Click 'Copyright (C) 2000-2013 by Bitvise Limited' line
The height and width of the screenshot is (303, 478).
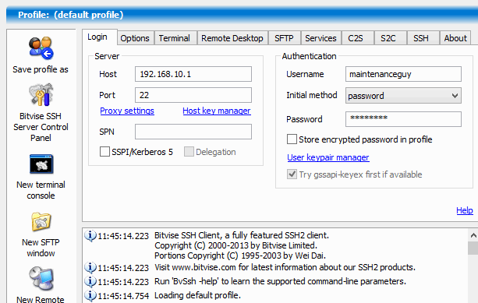[x=236, y=245]
